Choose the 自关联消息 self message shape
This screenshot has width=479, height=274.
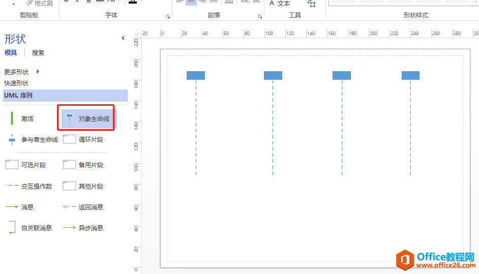coord(29,228)
